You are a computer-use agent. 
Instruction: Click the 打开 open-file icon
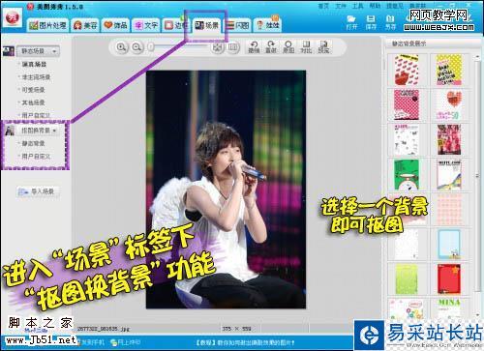(x=351, y=22)
